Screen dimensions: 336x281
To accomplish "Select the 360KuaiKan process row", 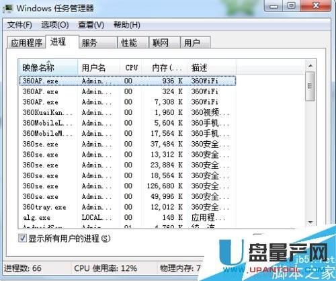I will coord(128,112).
